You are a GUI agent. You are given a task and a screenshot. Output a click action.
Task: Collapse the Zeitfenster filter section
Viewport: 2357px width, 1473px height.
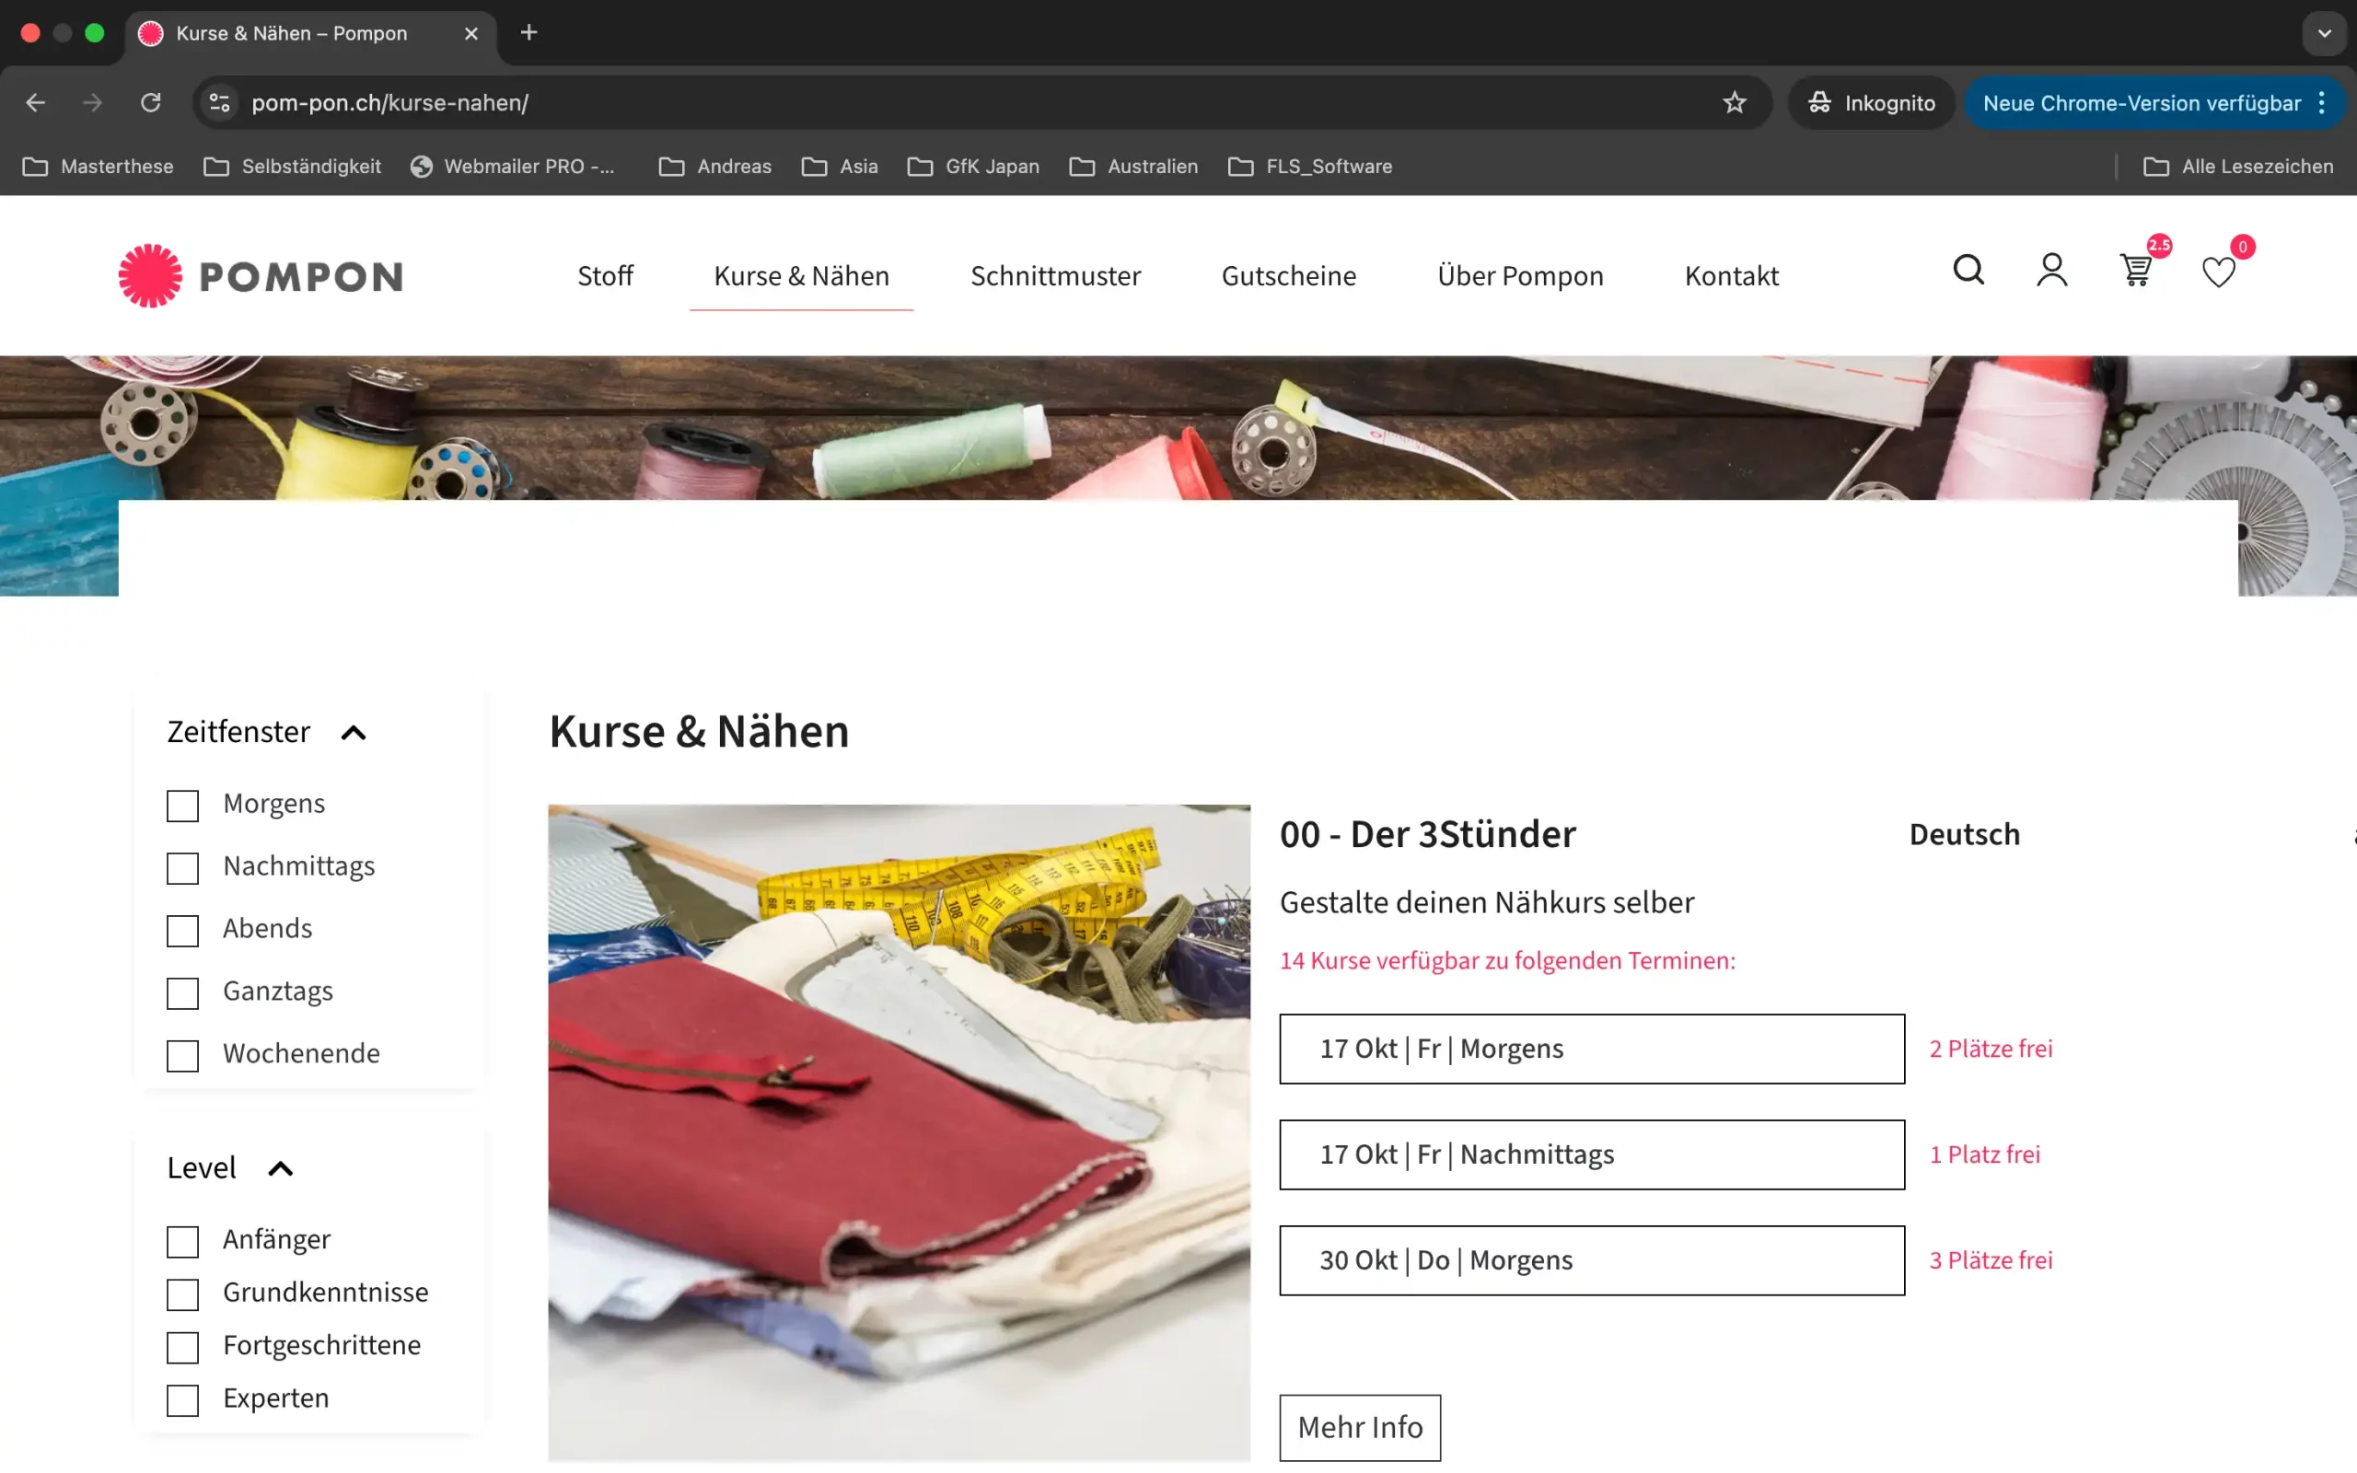354,733
